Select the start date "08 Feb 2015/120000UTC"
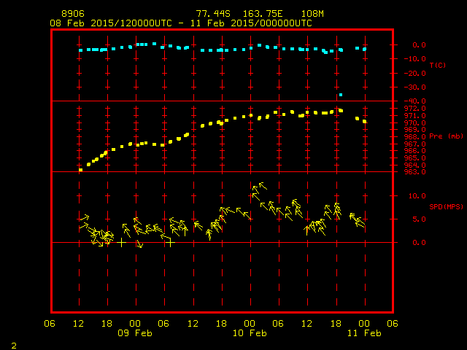 [111, 23]
